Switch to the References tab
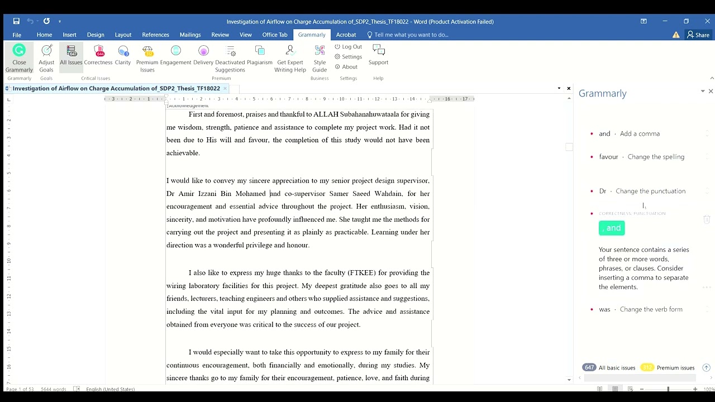 click(155, 35)
